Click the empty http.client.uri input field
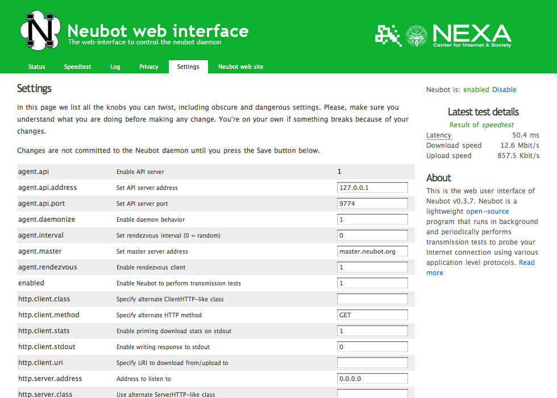 (372, 362)
